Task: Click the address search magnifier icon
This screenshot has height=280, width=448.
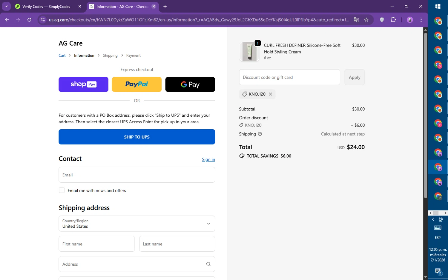Action: (x=208, y=264)
